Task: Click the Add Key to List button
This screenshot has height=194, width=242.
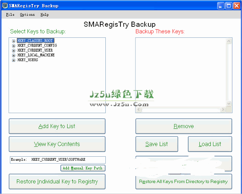Action: point(57,126)
